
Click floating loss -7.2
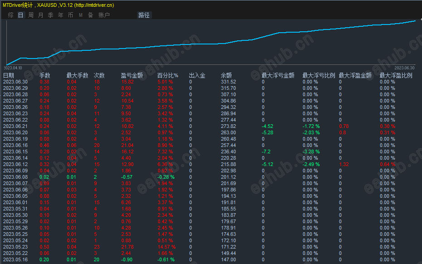pyautogui.click(x=266, y=152)
